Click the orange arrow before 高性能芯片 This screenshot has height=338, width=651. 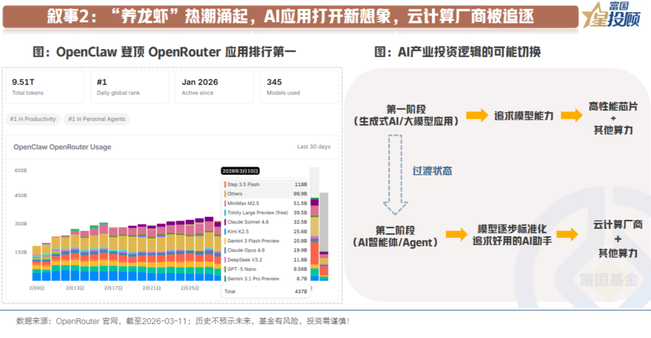[571, 116]
